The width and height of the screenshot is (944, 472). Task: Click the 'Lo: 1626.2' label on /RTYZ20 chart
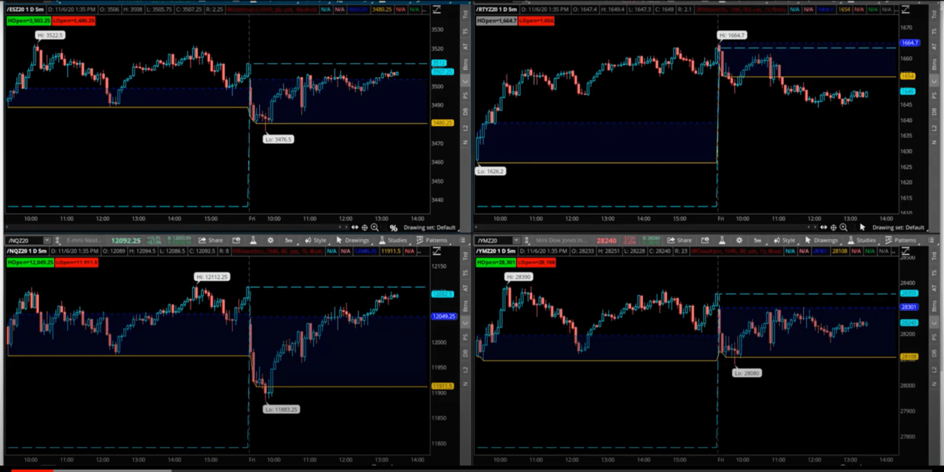click(491, 171)
